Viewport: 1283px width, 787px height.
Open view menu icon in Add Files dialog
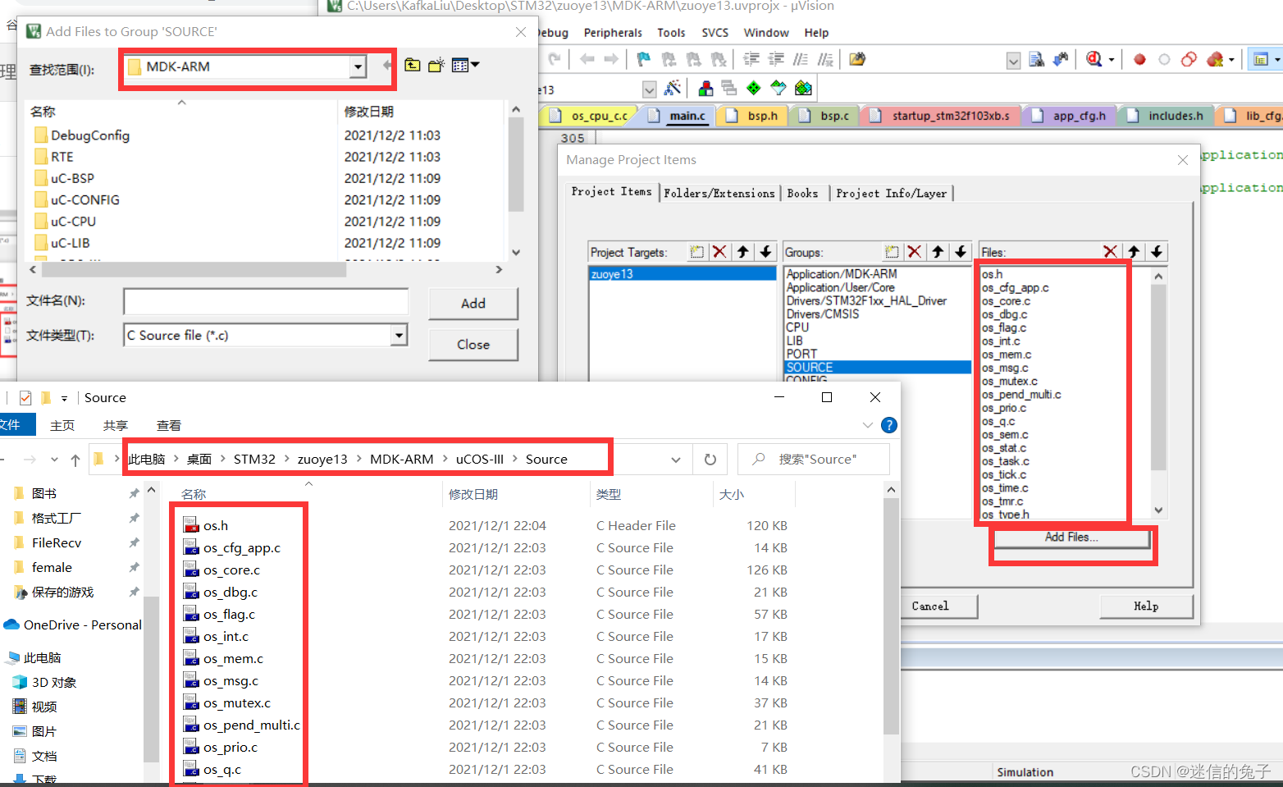click(x=465, y=65)
